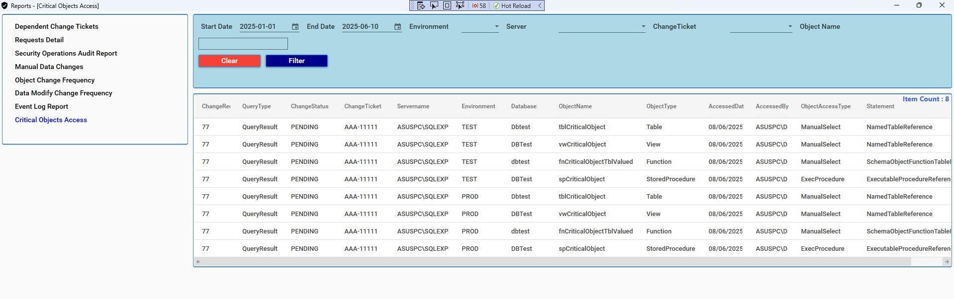Toggle Track Focused Element debug icon
The image size is (954, 299).
coord(460,5)
